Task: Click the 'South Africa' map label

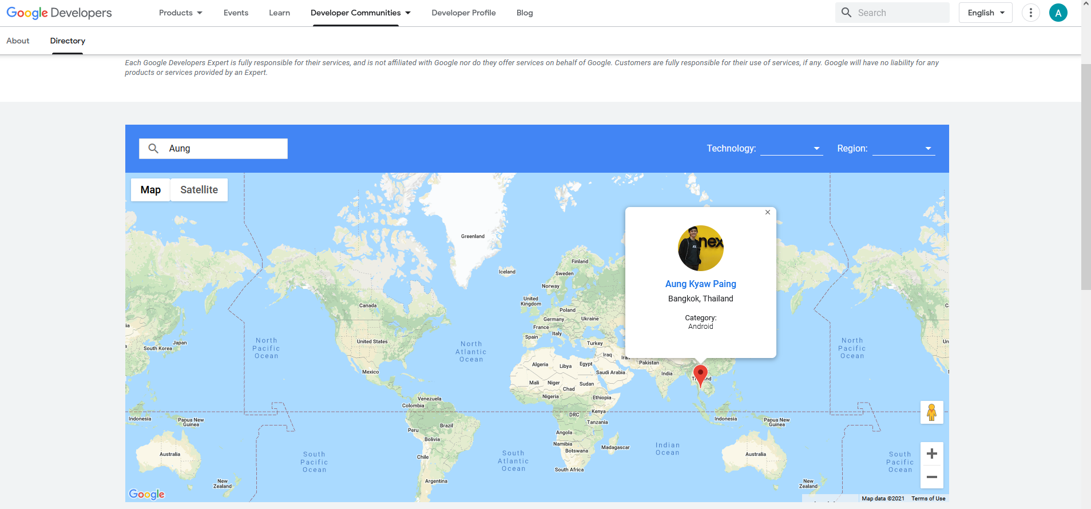Action: (569, 470)
